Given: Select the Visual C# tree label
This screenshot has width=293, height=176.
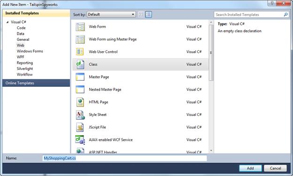Looking at the screenshot, I should click(18, 22).
